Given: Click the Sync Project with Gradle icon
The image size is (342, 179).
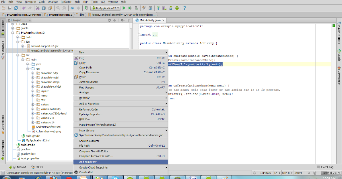Looking at the screenshot, I should tap(158, 8).
